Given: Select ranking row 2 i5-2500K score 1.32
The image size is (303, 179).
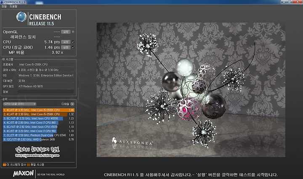Looking at the screenshot, I should coord(39,114).
